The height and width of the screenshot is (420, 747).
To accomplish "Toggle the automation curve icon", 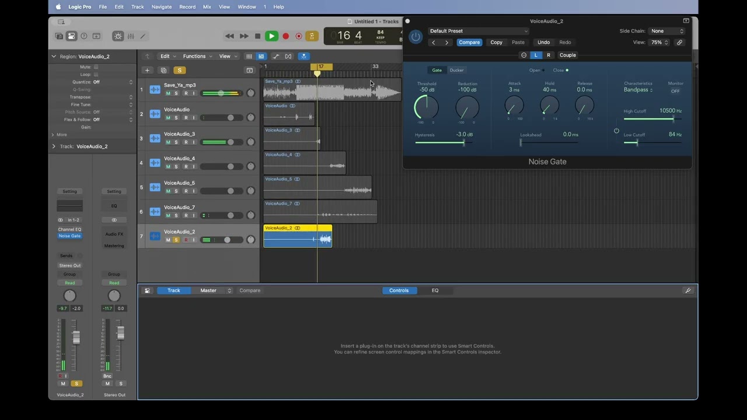I will coord(276,57).
